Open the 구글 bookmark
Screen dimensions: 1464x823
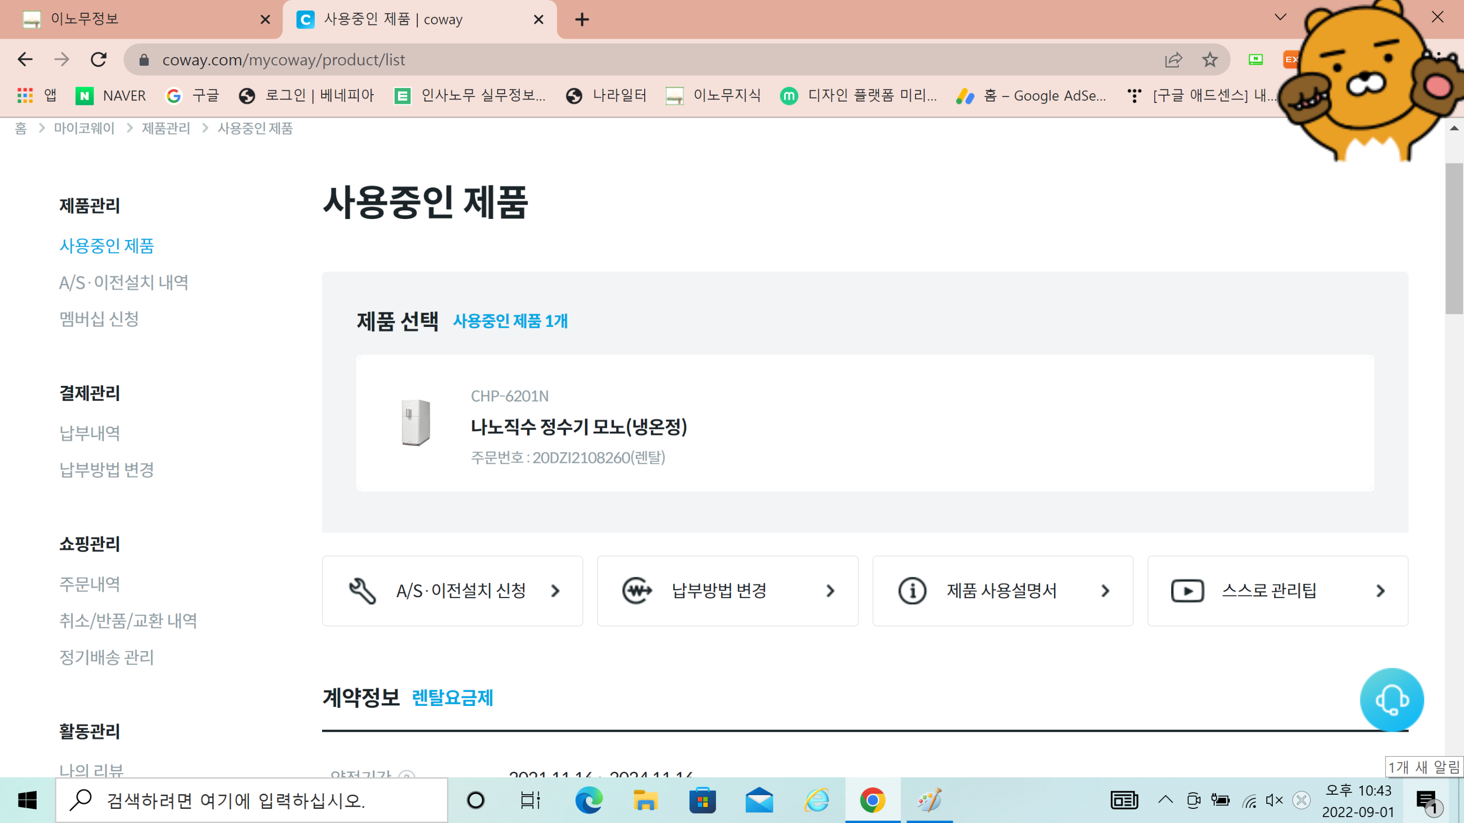pyautogui.click(x=192, y=96)
